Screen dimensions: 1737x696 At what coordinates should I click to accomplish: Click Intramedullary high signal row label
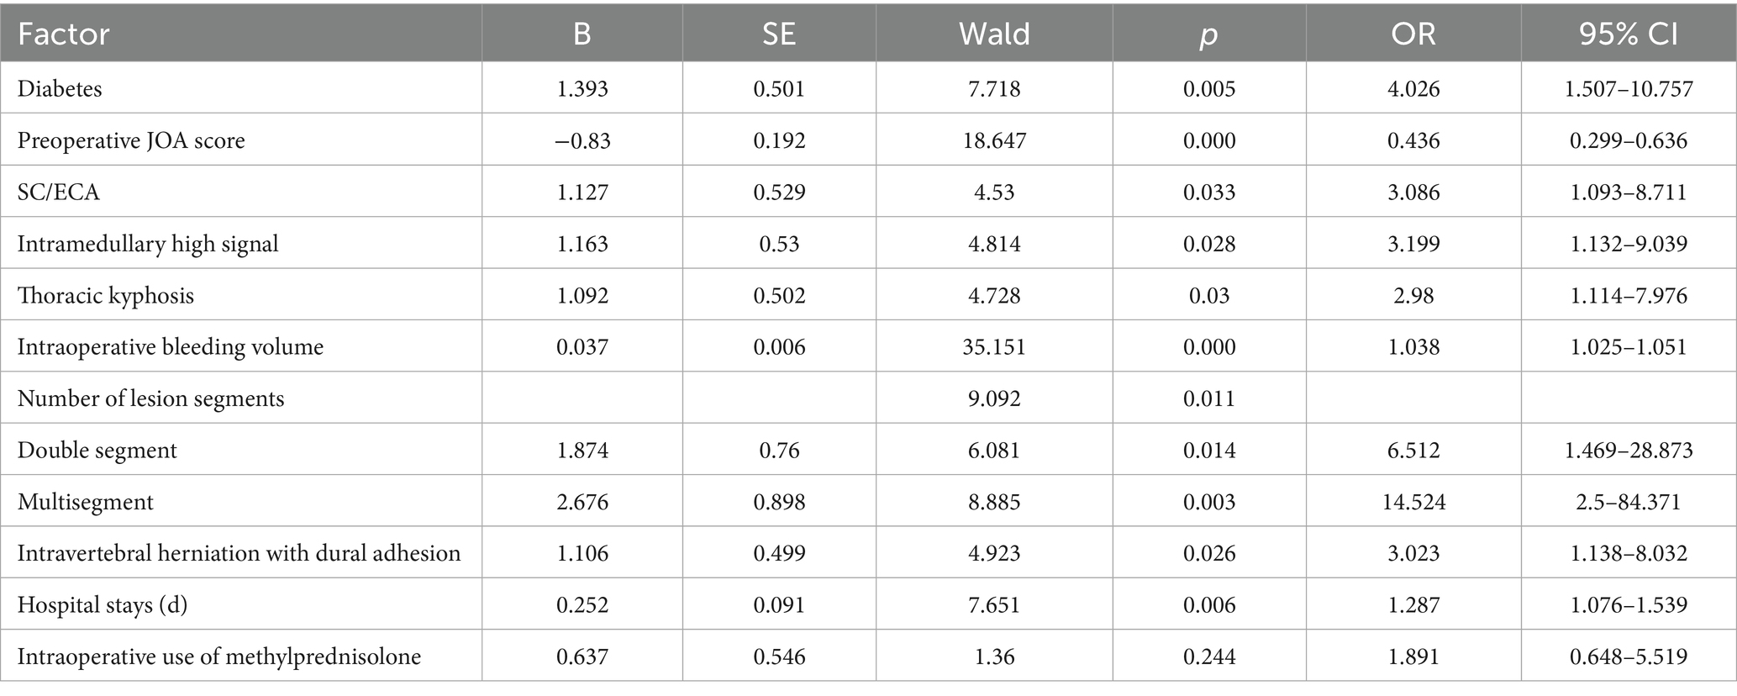[148, 244]
